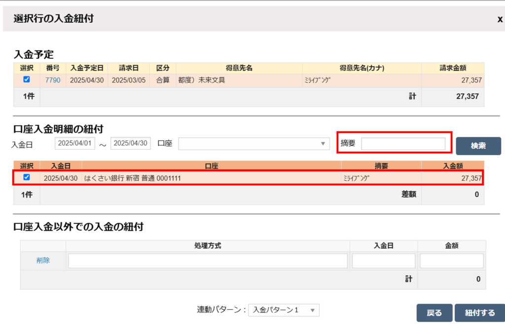This screenshot has height=324, width=505.
Task: Click はくさい銀行 新宿 普通 0001111 cell
Action: pyautogui.click(x=212, y=178)
